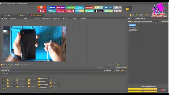The height and width of the screenshot is (95, 169).
Task: Select the Nokia brand icon
Action: click(x=51, y=11)
